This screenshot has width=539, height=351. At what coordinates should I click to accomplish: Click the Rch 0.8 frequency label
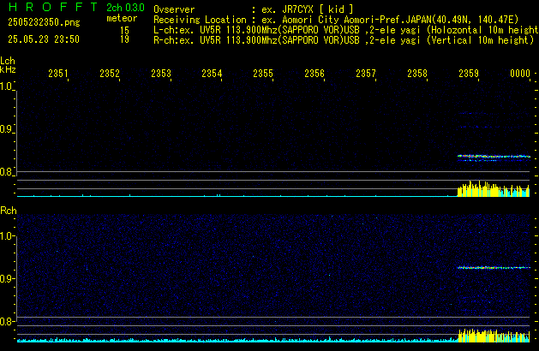pos(6,321)
